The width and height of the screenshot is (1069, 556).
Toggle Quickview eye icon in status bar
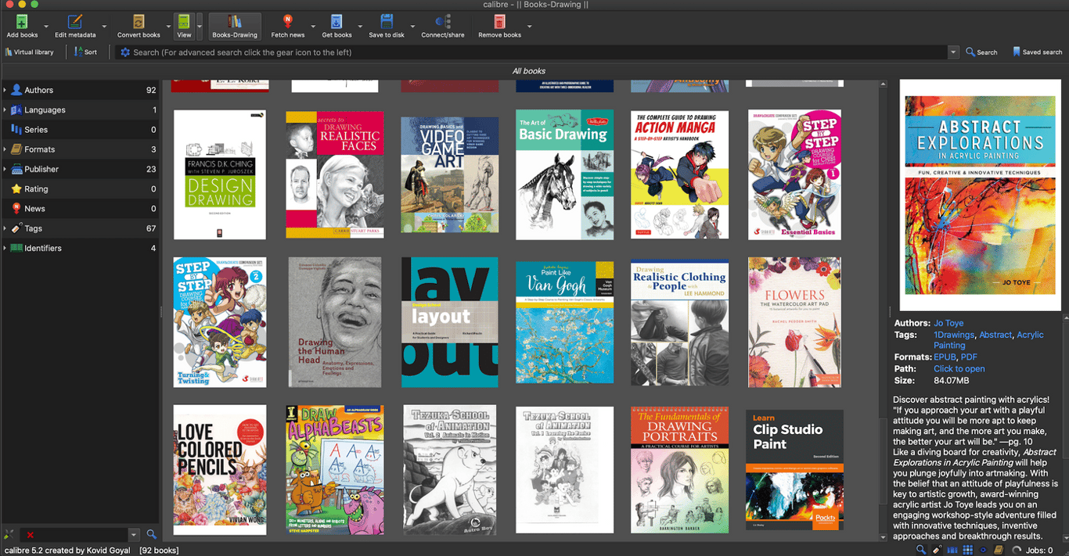983,551
